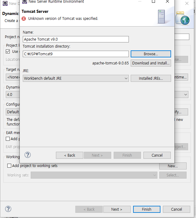The width and height of the screenshot is (196, 218).
Task: Click the apache-tomcat-9.0.65 label
Action: 110,63
